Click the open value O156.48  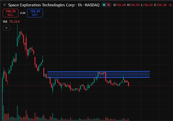point(120,5)
